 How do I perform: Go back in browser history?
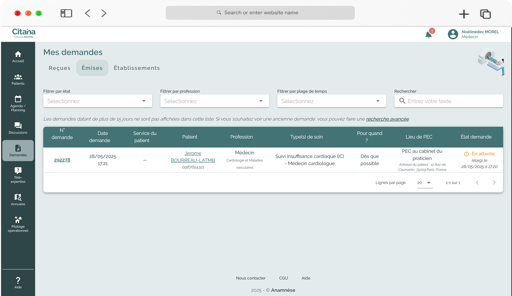(88, 13)
